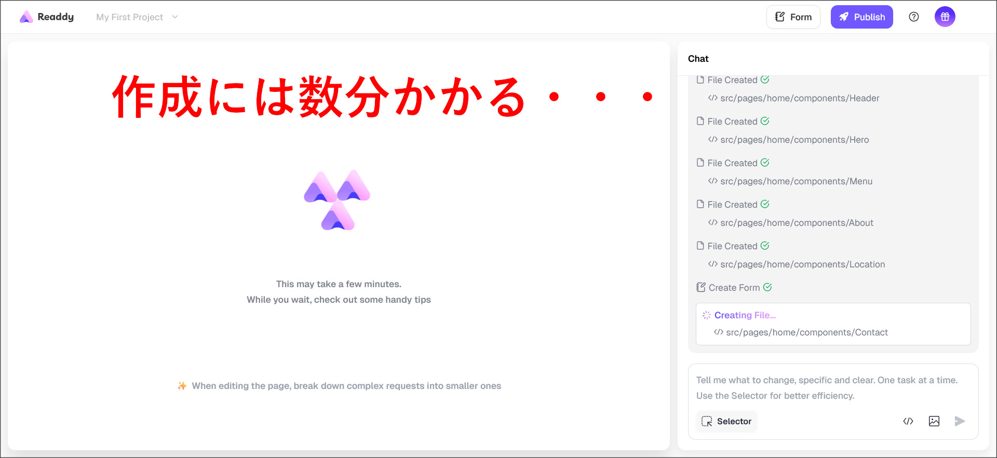Open the Form button
Image resolution: width=997 pixels, height=458 pixels.
pyautogui.click(x=793, y=17)
